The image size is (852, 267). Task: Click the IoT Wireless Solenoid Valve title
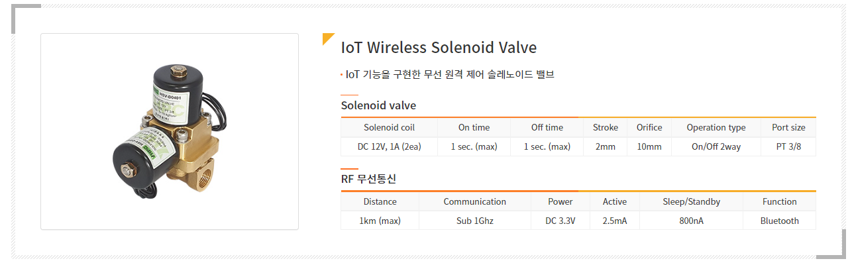click(438, 48)
